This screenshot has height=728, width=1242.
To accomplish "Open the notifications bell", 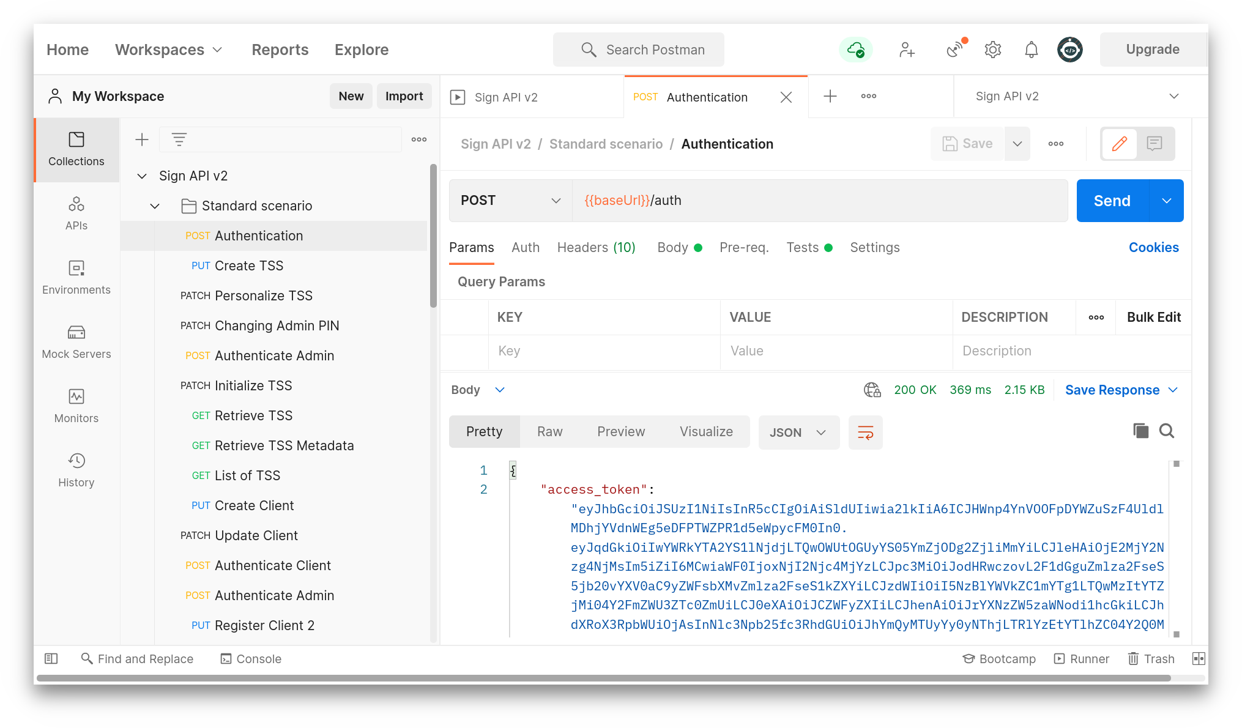I will [x=1032, y=50].
